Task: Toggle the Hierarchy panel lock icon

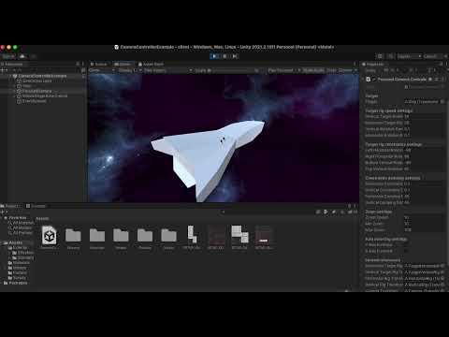Action: [x=78, y=64]
